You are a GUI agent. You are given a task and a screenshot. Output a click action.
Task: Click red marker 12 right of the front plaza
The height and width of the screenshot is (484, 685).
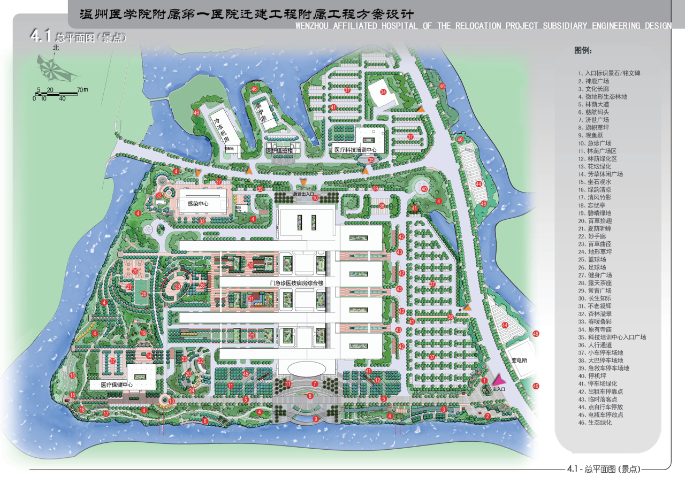tap(377, 380)
